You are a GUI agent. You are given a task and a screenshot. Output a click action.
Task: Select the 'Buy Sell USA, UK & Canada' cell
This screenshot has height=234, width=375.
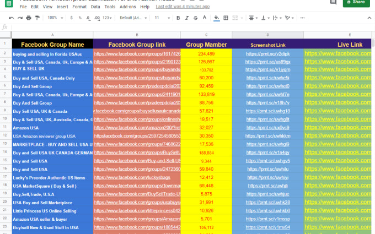point(52,111)
